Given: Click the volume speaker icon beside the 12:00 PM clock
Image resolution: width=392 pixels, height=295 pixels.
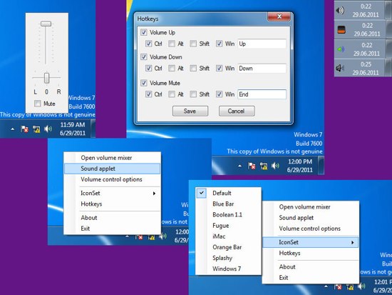Looking at the screenshot, I should point(275,166).
